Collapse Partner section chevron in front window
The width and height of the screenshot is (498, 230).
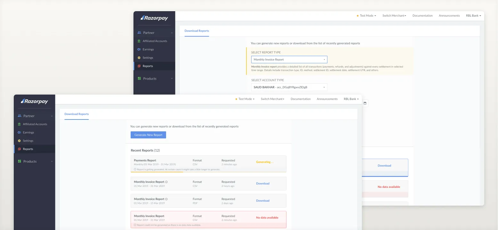52,116
